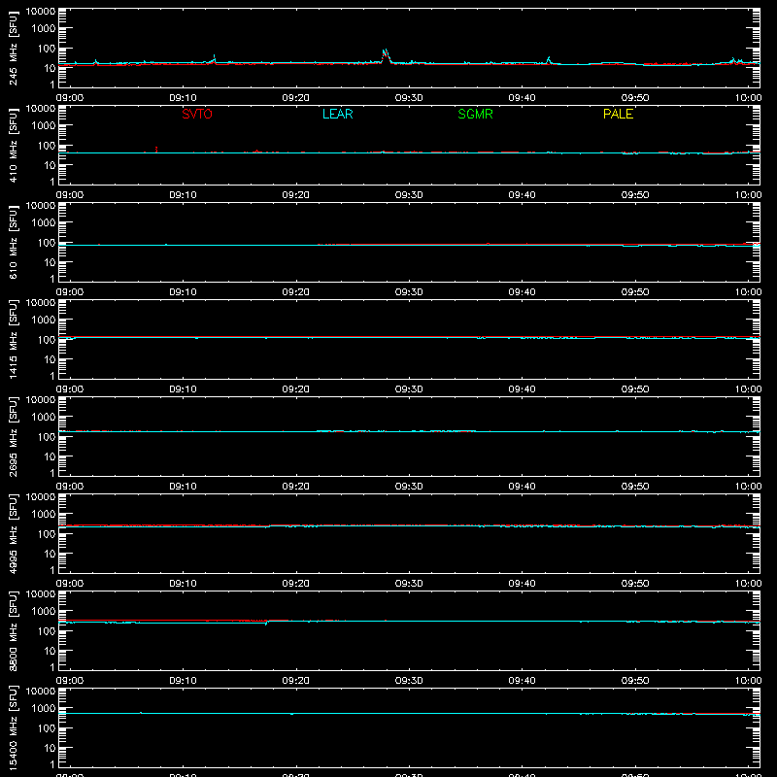Viewport: 777px width, 777px height.
Task: Select the 410 MHz [SFU] axis label
Action: 13,145
